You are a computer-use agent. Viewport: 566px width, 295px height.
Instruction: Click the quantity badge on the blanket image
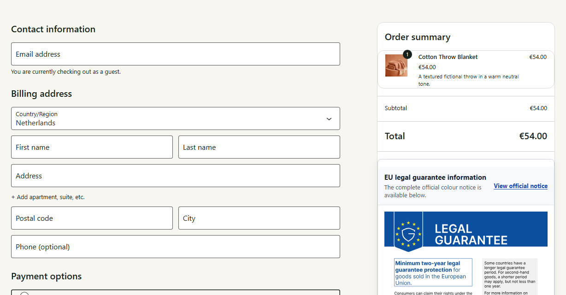click(407, 54)
